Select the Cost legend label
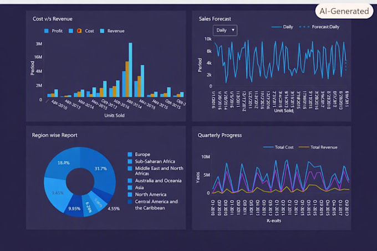377x251 pixels. click(89, 31)
